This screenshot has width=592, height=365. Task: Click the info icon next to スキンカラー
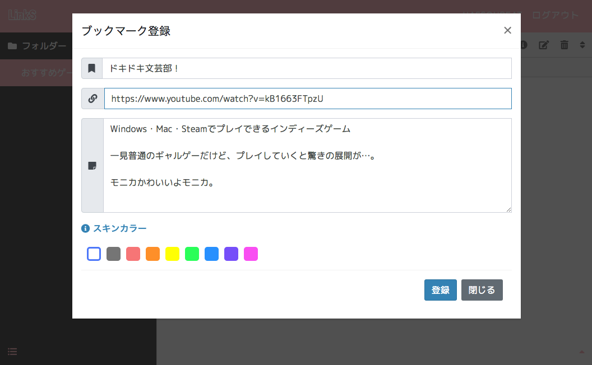point(85,228)
